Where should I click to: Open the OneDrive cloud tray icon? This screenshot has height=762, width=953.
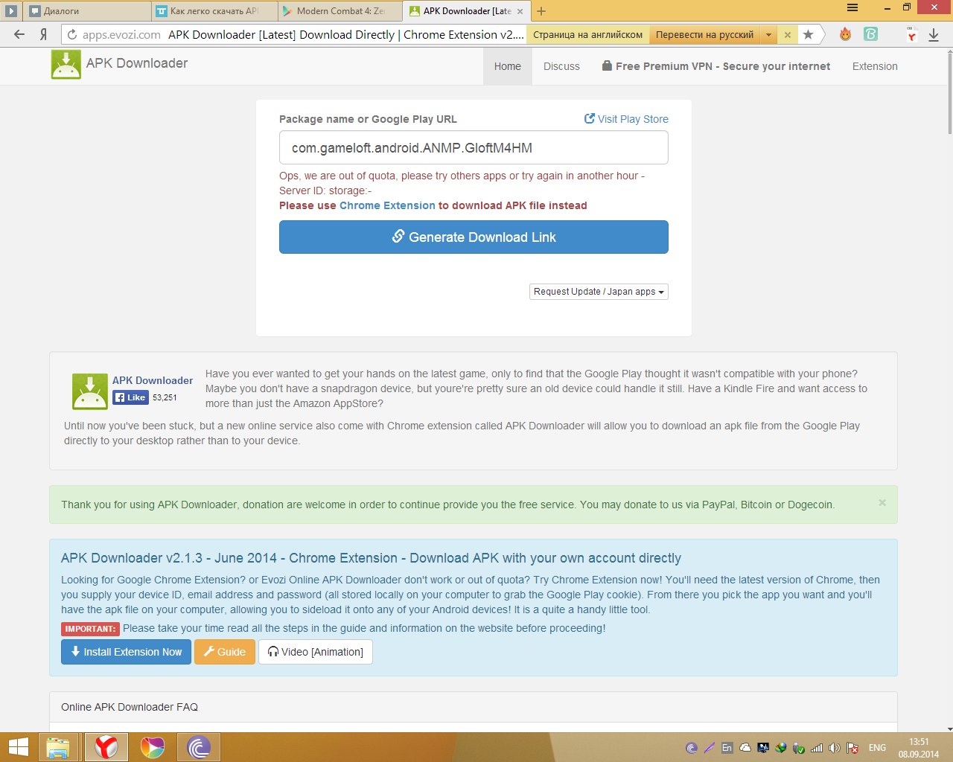(745, 748)
